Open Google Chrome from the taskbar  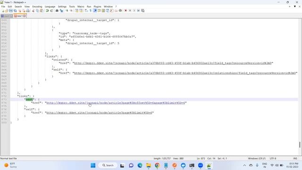[x=157, y=165]
